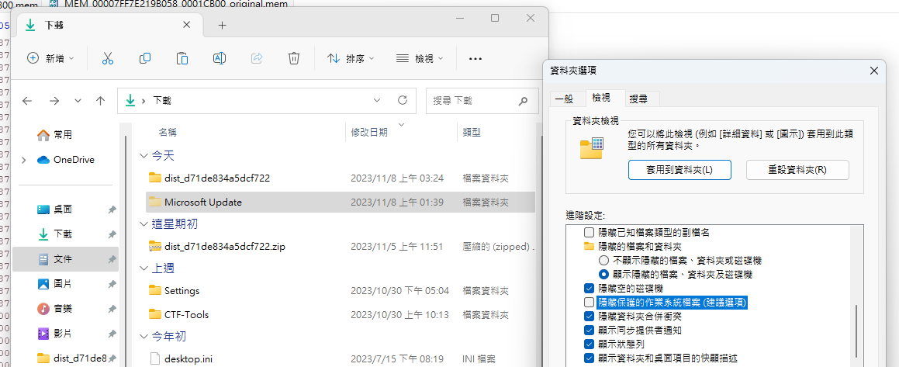Screen dimensions: 899x367
Task: Click 重設資料夾(R) button
Action: point(797,170)
